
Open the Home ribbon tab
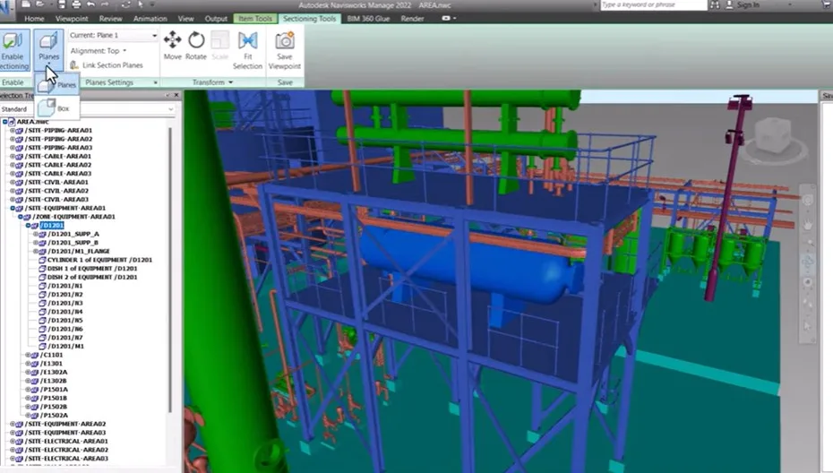click(x=35, y=19)
